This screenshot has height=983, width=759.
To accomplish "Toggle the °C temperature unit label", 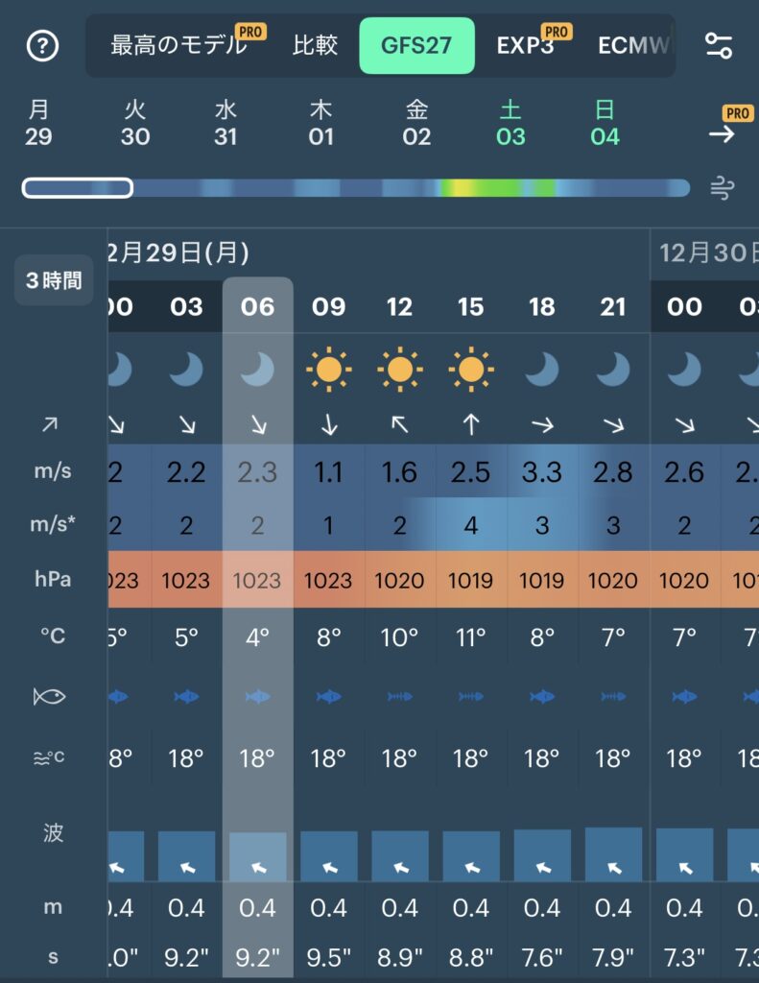I will tap(53, 635).
